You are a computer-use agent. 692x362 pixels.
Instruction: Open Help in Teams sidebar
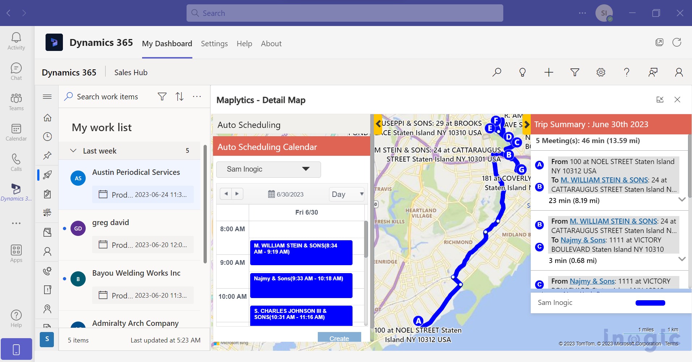[16, 319]
